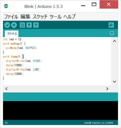Open a sketch with up-arrow icon

point(29,25)
